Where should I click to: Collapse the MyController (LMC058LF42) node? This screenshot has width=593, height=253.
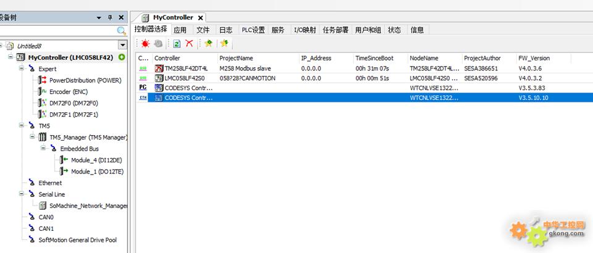(x=11, y=57)
